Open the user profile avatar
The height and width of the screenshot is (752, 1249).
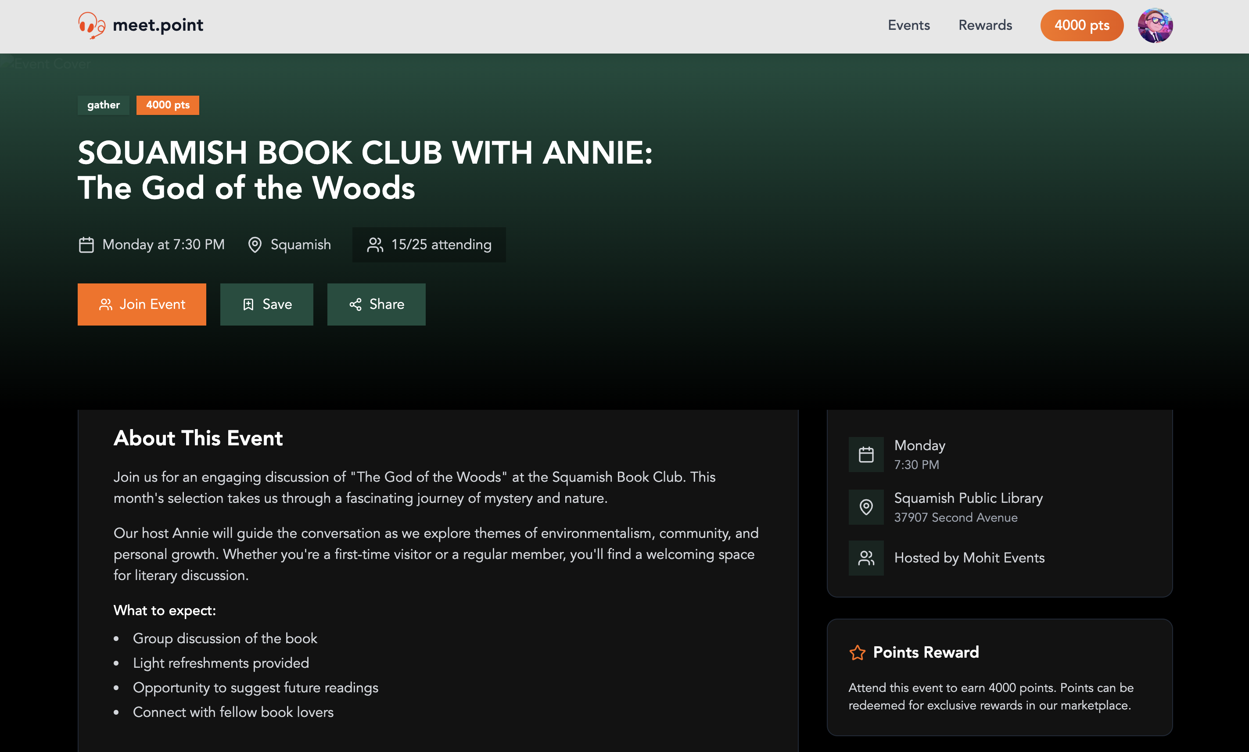(1155, 25)
